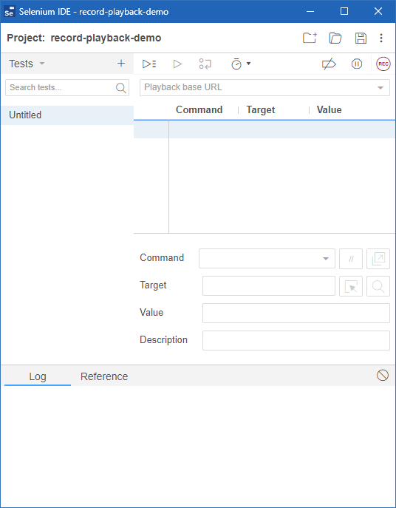Toggle pause on exceptions
The image size is (396, 508).
click(x=357, y=64)
